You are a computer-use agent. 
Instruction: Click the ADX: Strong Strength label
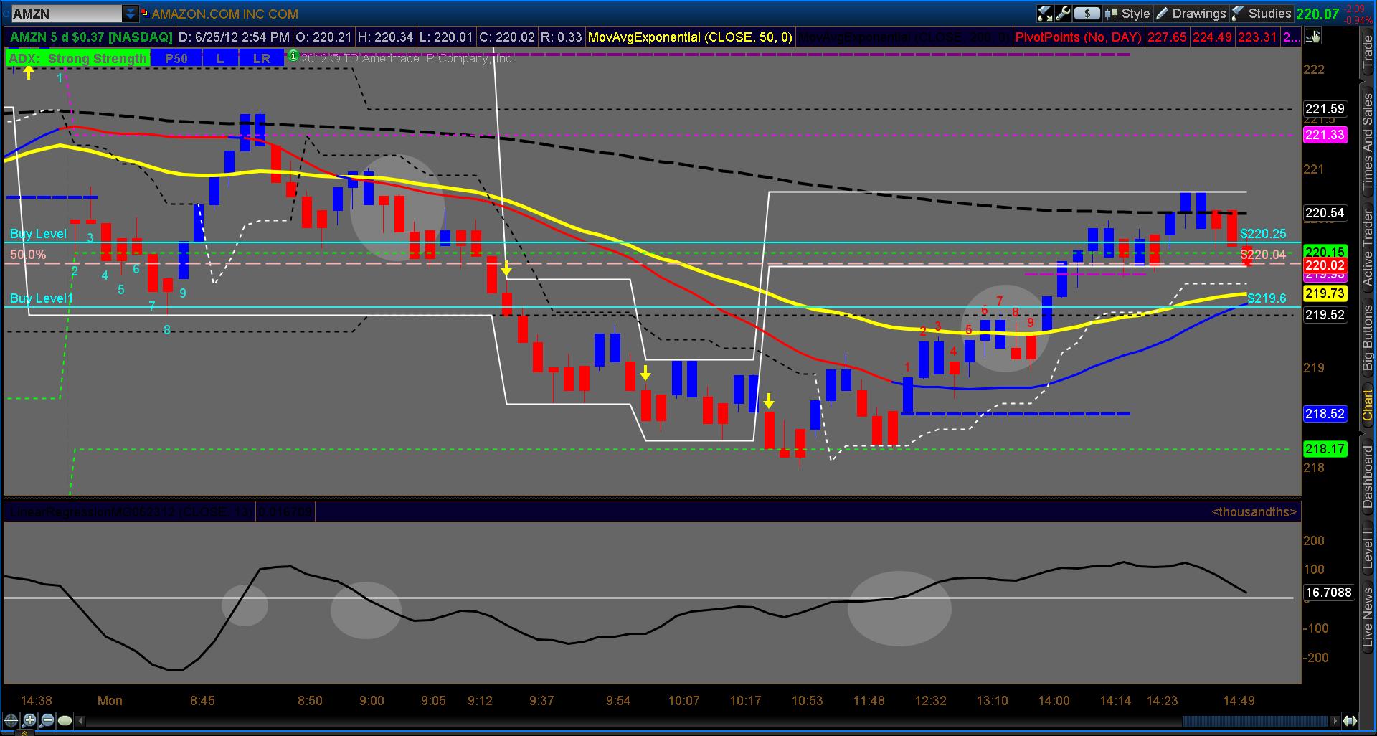tap(77, 58)
